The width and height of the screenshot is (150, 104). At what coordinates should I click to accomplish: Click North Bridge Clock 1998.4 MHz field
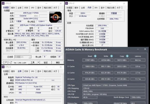click(138, 97)
